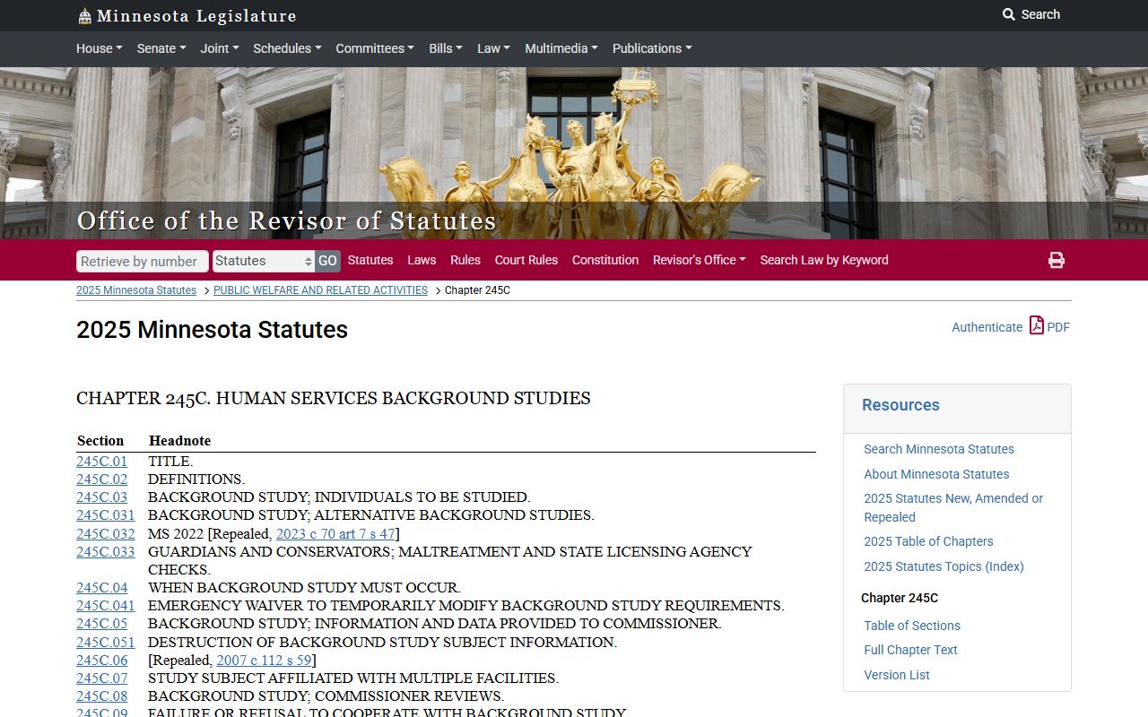Open section 245C.032 link
This screenshot has height=717, width=1148.
(105, 534)
